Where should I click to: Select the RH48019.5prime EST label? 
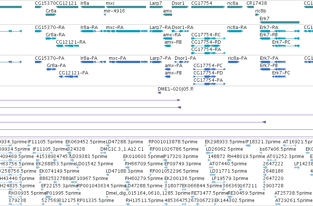tap(246, 156)
